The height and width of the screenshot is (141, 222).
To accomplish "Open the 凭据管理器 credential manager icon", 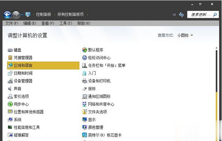I will tap(10, 58).
